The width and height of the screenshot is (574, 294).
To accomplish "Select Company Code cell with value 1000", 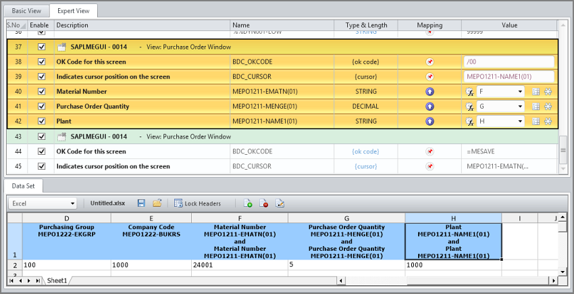I will (x=151, y=265).
